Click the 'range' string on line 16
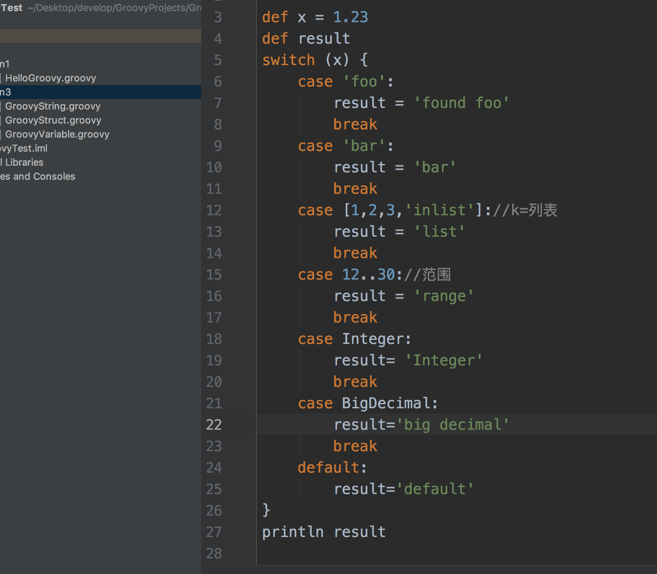This screenshot has height=574, width=657. pyautogui.click(x=444, y=296)
